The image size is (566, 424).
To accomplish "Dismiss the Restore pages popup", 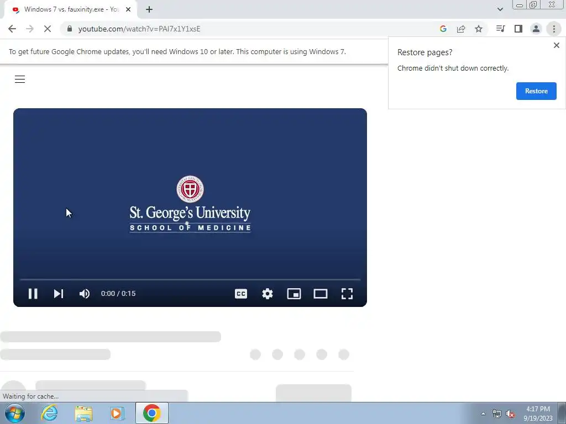I will tap(556, 45).
